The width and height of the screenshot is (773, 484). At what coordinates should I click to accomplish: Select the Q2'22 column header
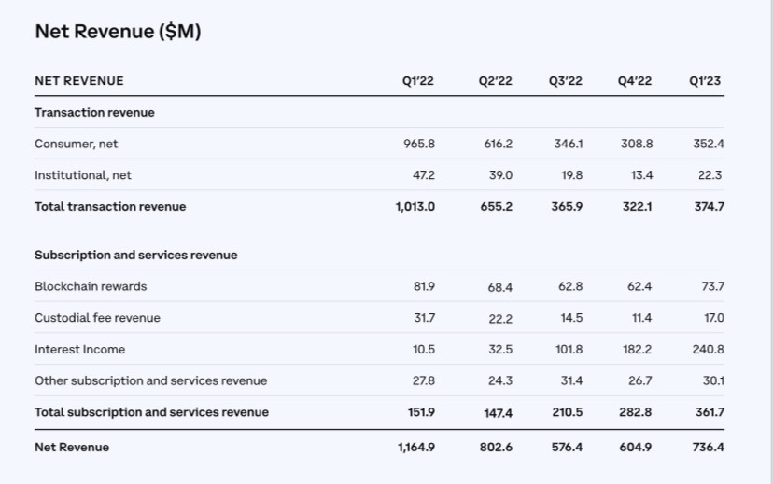coord(495,81)
